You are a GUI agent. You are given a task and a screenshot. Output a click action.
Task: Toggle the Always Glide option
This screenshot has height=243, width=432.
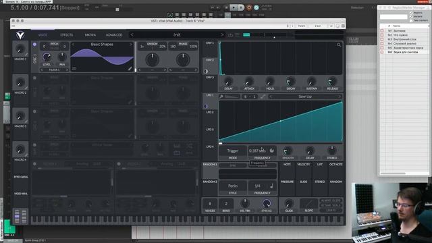coord(331,200)
